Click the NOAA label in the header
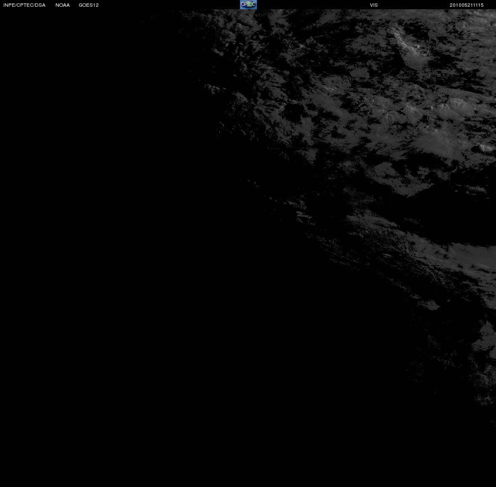The width and height of the screenshot is (496, 487). (x=63, y=5)
